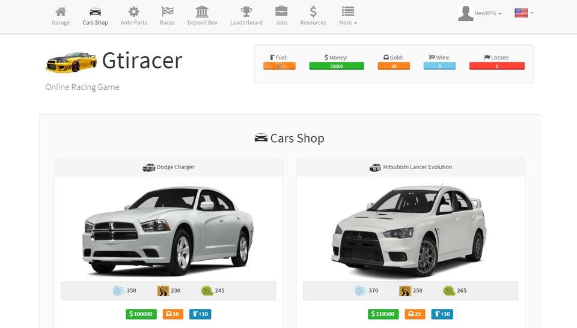Click Mitsubishi Lancer 370 stat icon

pos(361,291)
